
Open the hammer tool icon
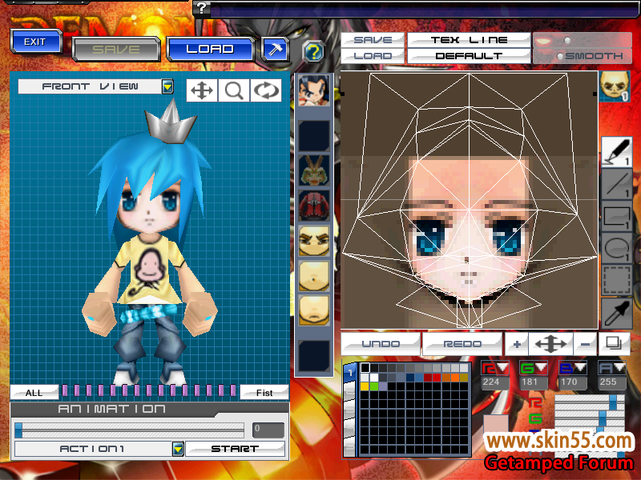tap(275, 50)
